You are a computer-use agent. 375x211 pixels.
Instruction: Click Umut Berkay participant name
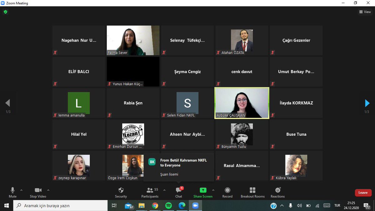(296, 72)
